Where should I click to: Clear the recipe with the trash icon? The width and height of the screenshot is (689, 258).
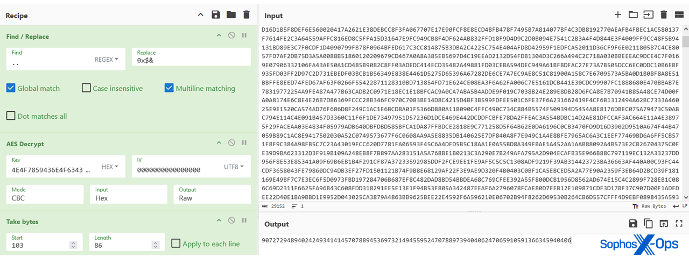[x=247, y=15]
